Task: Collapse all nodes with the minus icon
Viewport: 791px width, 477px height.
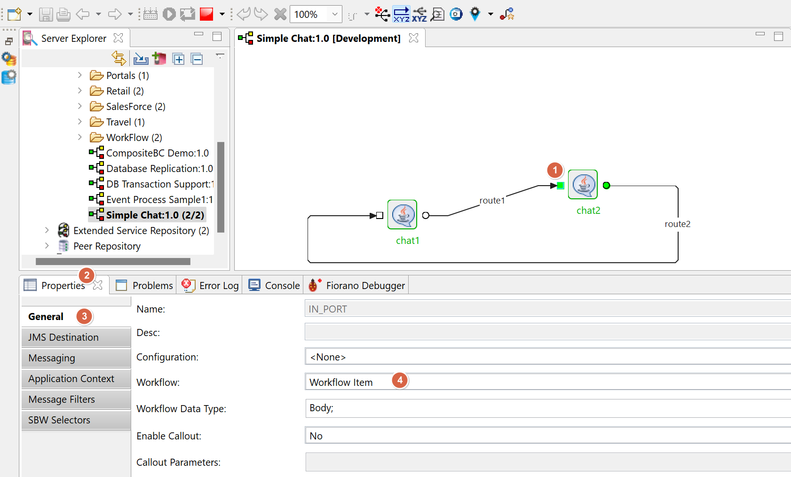Action: (197, 59)
